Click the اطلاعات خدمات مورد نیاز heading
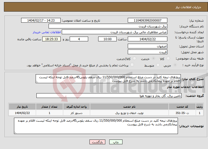Viewport: 208px width, 149px height. tap(185, 87)
